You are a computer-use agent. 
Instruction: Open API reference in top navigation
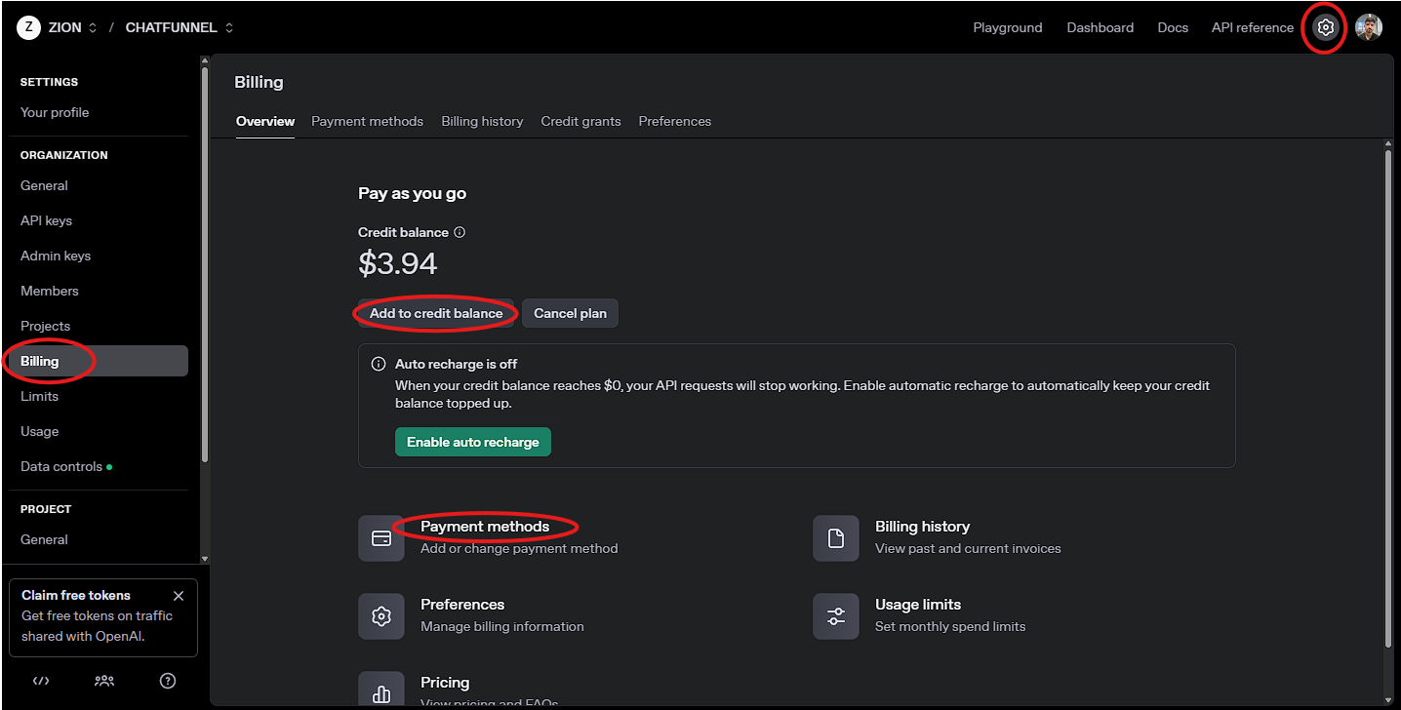point(1253,27)
